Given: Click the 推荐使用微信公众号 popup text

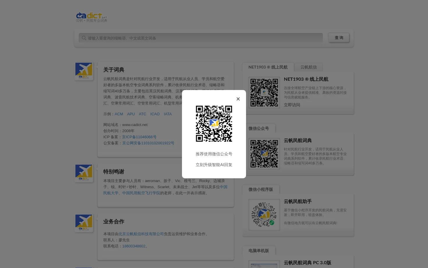Looking at the screenshot, I should pos(214,154).
